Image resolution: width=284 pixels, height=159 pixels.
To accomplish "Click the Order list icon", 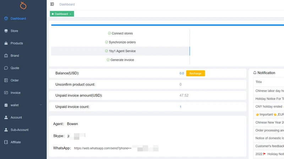I will coord(6,80).
